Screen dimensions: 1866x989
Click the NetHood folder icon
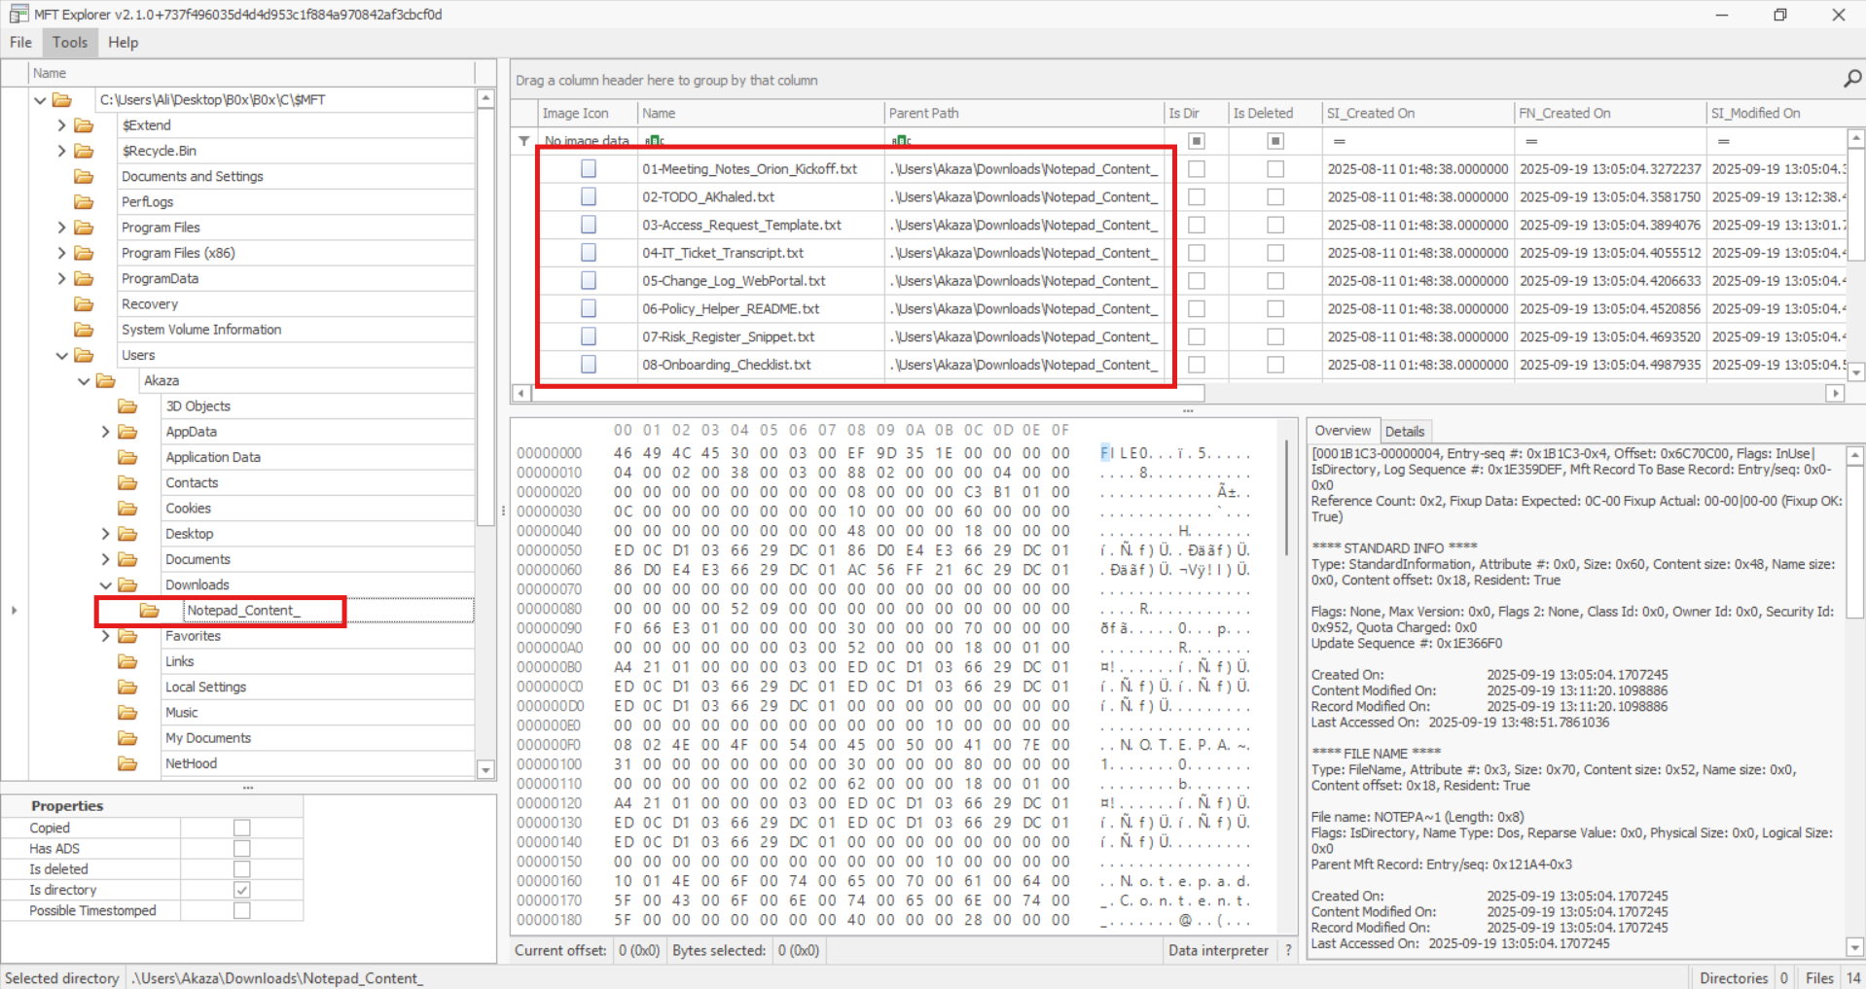click(127, 763)
